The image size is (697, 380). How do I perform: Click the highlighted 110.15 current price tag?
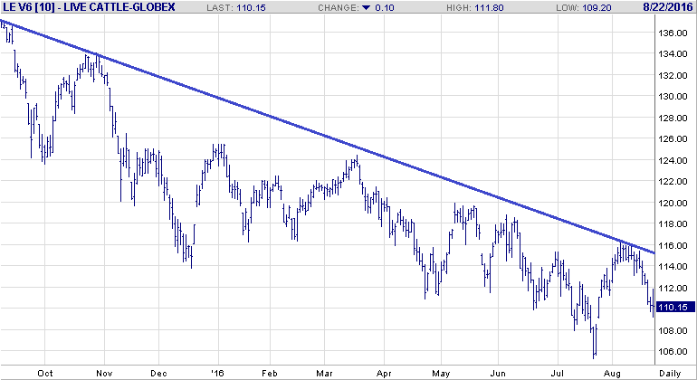(x=674, y=308)
